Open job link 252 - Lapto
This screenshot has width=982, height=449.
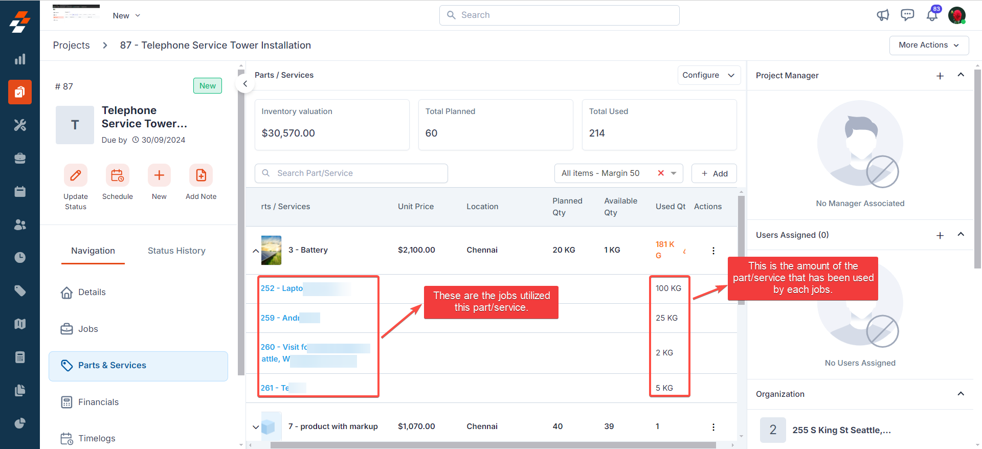282,288
